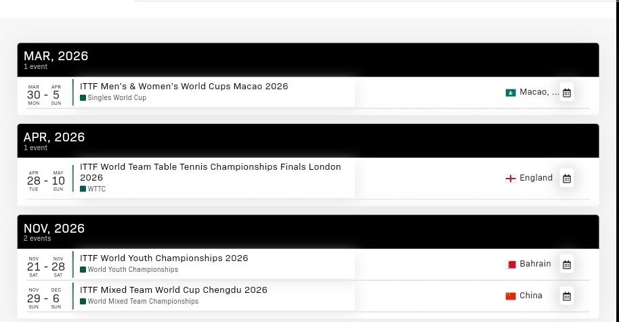
Task: Click calendar icon for Macao World Cups event
Action: [x=567, y=93]
